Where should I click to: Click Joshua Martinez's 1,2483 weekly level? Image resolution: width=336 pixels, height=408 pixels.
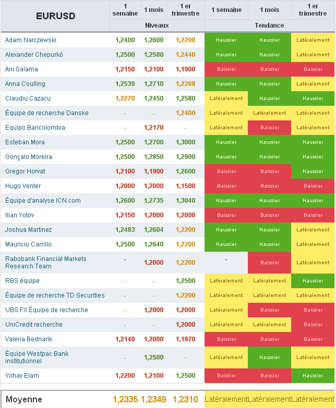point(125,229)
